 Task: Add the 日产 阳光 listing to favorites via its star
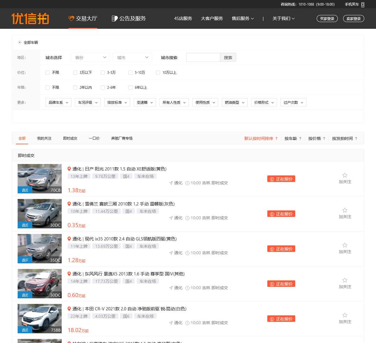tap(345, 175)
